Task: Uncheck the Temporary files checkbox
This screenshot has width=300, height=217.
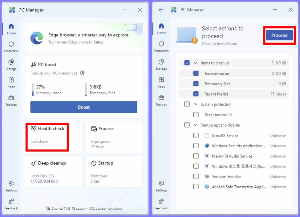Action: [196, 84]
